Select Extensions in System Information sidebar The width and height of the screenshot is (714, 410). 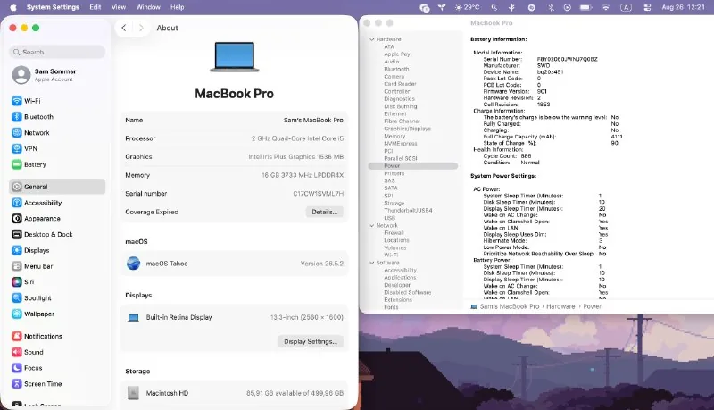click(398, 300)
